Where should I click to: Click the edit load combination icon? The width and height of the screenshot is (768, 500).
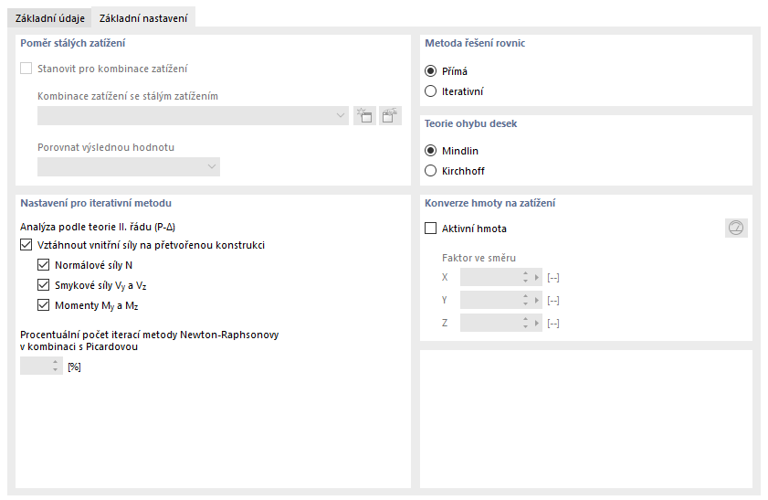click(391, 115)
